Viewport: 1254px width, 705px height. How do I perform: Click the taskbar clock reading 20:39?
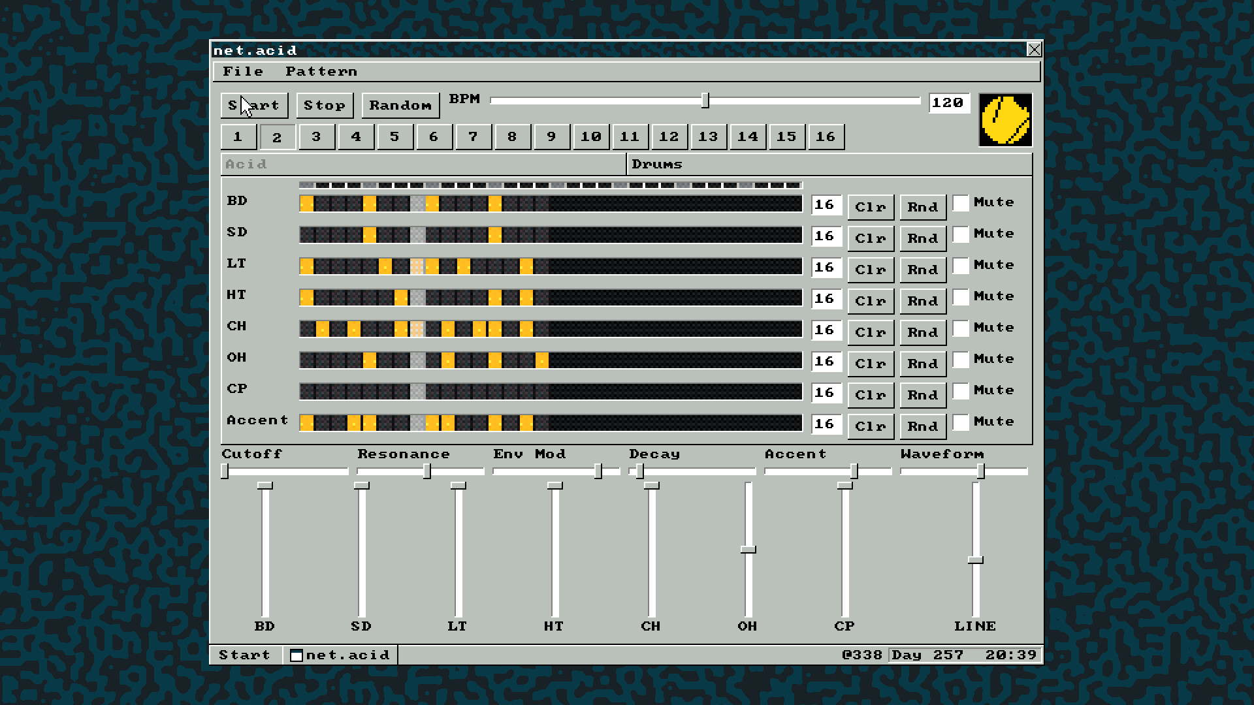click(x=1010, y=655)
